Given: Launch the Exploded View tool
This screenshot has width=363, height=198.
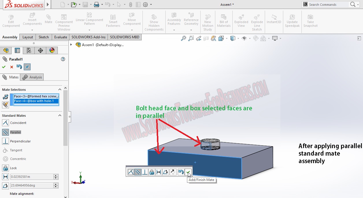Looking at the screenshot, I should click(241, 20).
